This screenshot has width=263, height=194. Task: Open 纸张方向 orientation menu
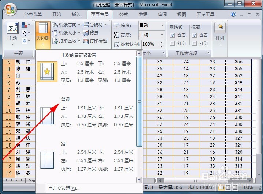66,25
